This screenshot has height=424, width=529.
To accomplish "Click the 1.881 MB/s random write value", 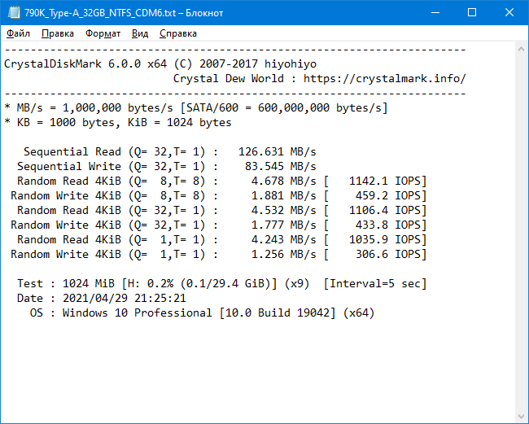I will click(x=283, y=195).
